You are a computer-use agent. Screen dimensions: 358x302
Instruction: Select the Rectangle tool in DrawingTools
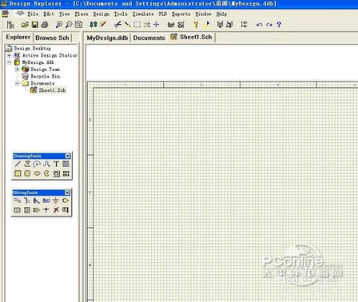(18, 173)
